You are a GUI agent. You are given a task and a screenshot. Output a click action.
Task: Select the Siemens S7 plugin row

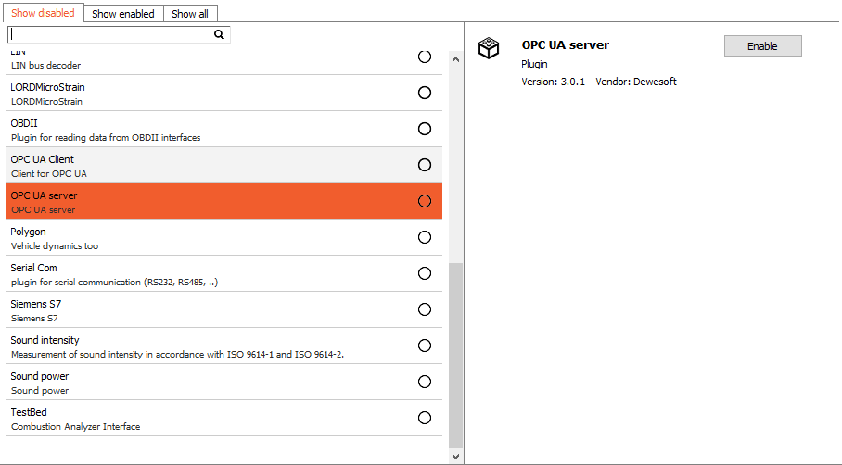[223, 309]
